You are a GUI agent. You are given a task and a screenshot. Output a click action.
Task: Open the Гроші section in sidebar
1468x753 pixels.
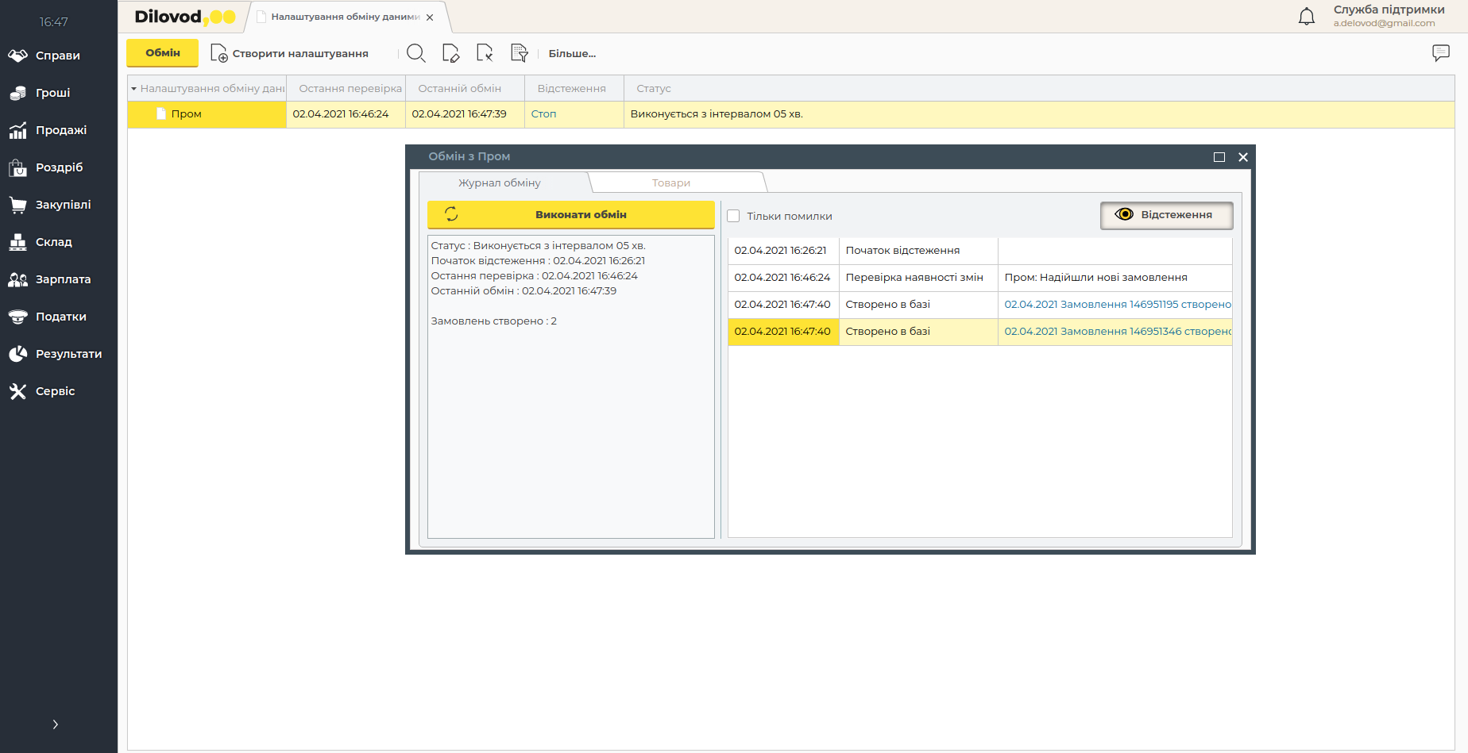point(52,93)
